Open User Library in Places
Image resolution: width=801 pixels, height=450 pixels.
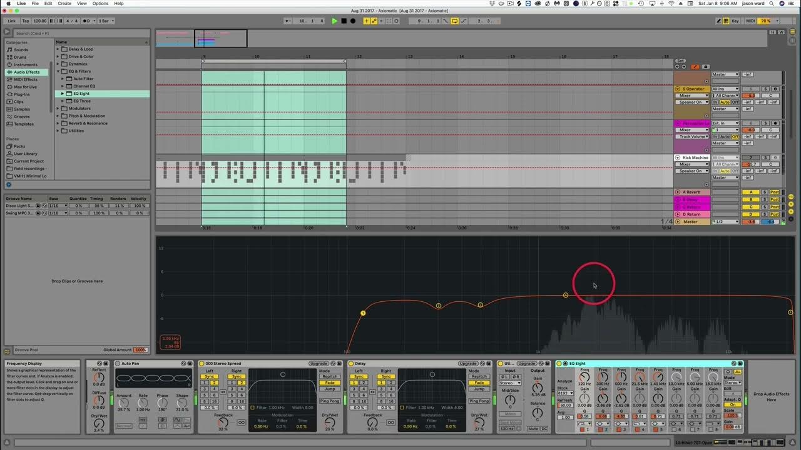click(25, 154)
